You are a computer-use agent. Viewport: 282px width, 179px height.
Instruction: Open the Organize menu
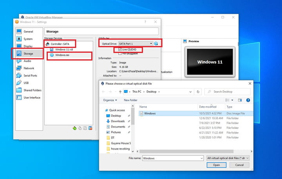click(110, 100)
